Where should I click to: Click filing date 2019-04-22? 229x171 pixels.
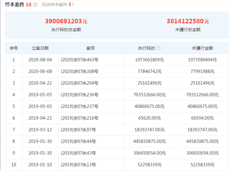pos(40,118)
